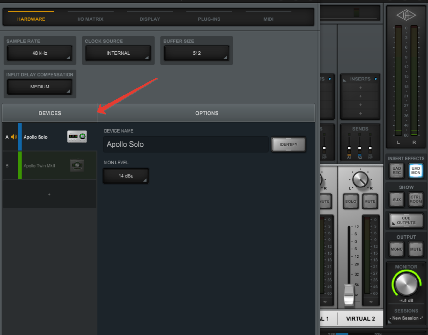Select the Apollo Solo device row
The width and height of the screenshot is (428, 335).
tap(49, 137)
